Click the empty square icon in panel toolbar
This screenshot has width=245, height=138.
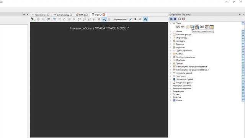(180, 19)
